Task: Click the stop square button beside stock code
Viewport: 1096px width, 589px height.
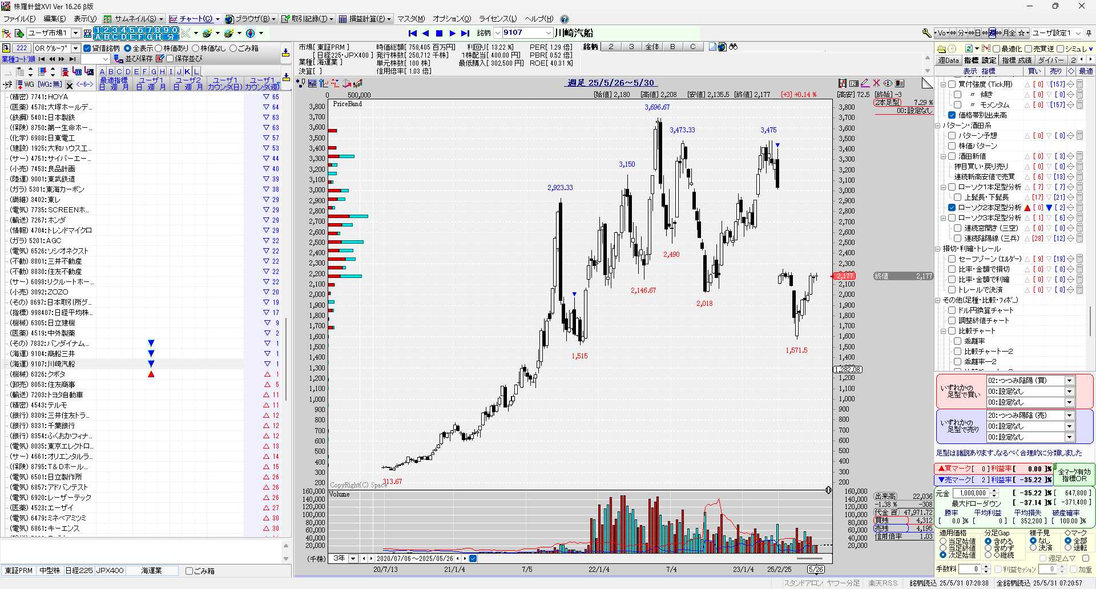Action: point(439,33)
